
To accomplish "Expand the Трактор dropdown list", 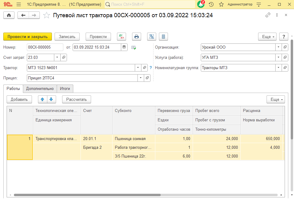I will point(138,68).
